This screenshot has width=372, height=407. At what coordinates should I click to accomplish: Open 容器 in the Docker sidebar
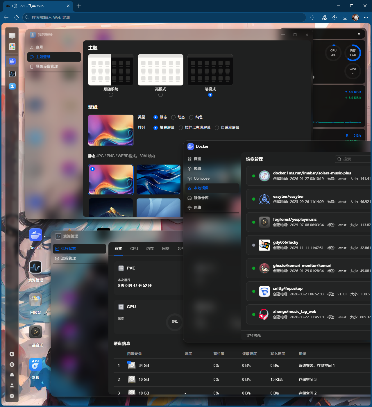(197, 169)
